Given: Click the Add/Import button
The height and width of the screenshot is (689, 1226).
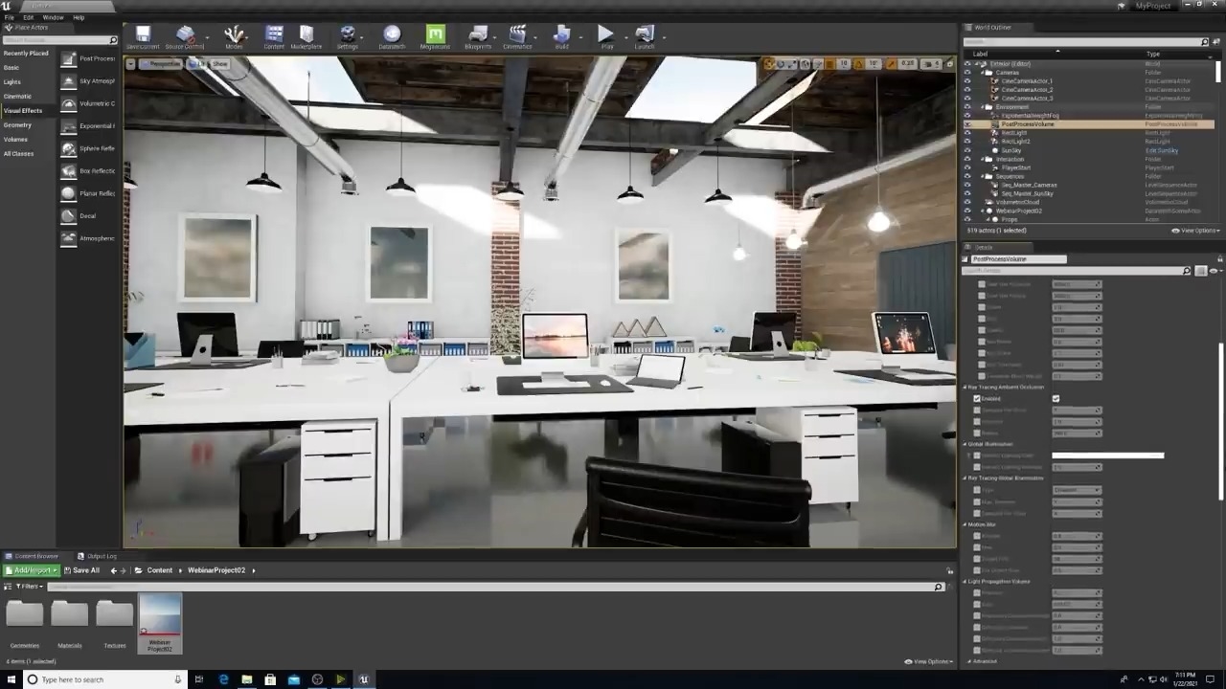Looking at the screenshot, I should coord(32,570).
